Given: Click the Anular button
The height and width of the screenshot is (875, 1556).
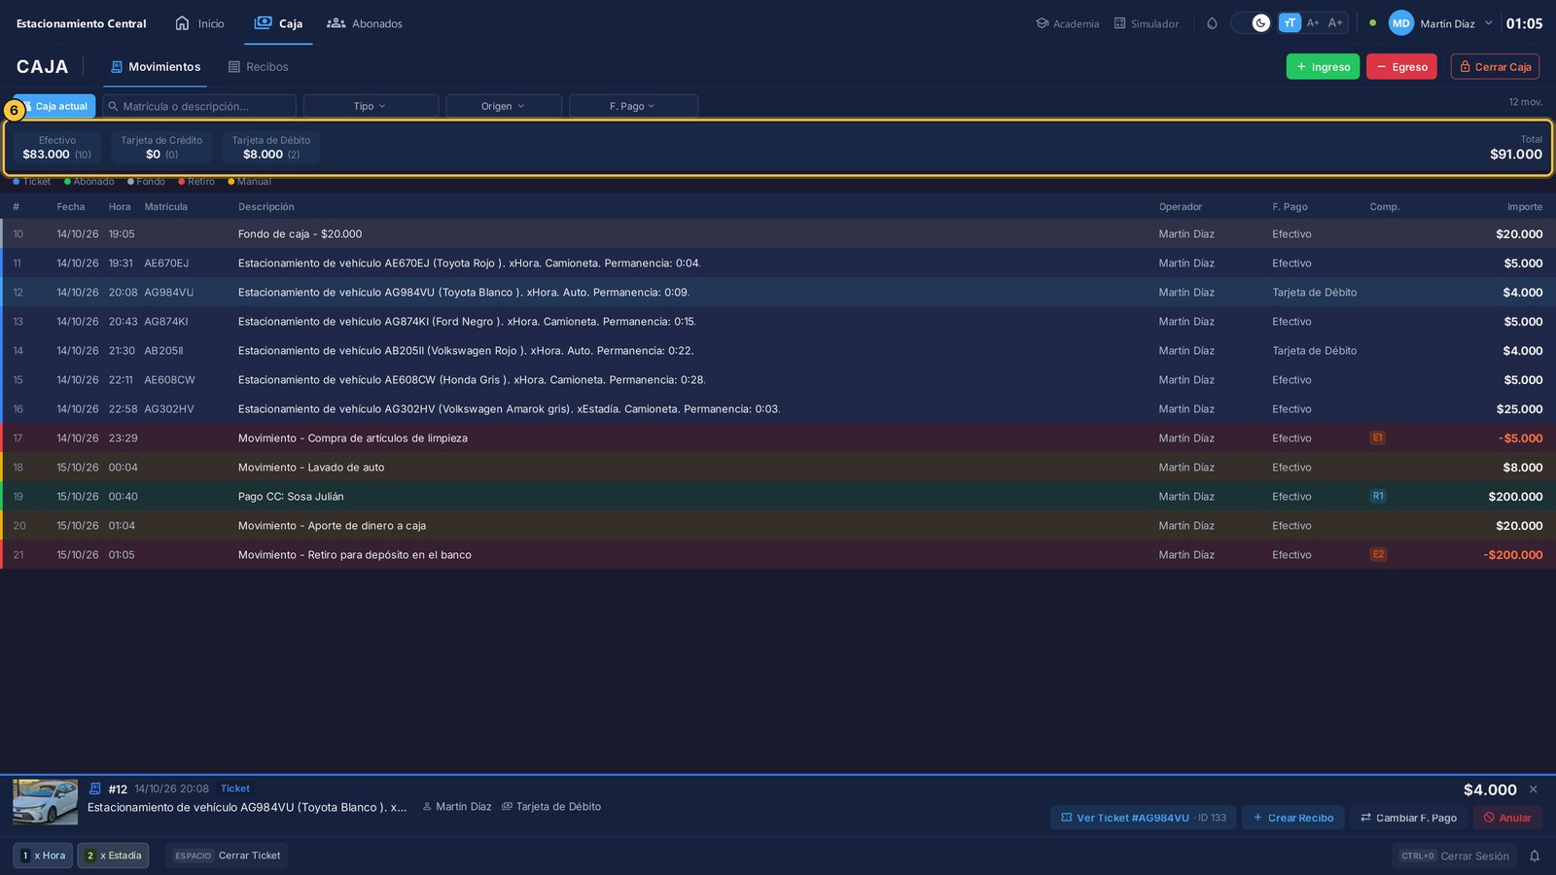Looking at the screenshot, I should coord(1507,818).
